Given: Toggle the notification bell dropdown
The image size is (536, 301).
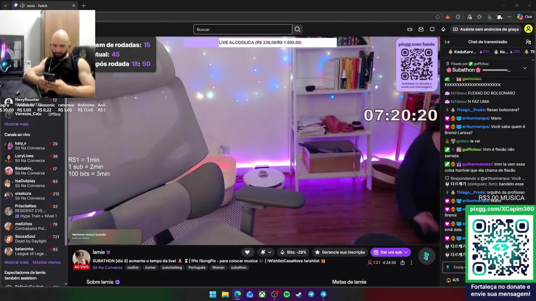Looking at the screenshot, I should click(266, 252).
